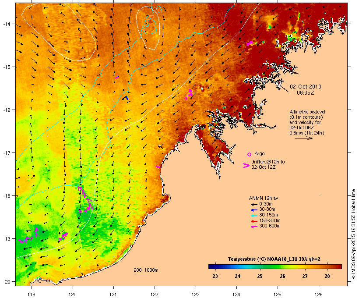This screenshot has width=359, height=298.
Task: Click the black 0-30m legend arrow
Action: [254, 205]
